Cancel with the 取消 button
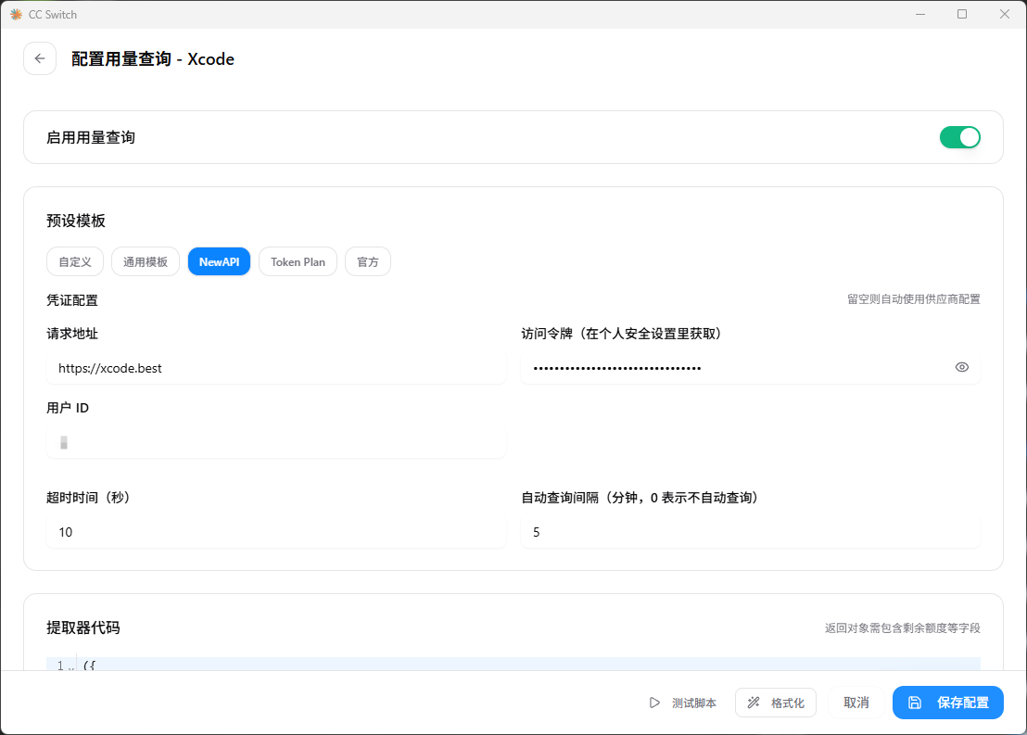This screenshot has height=735, width=1027. click(x=856, y=703)
